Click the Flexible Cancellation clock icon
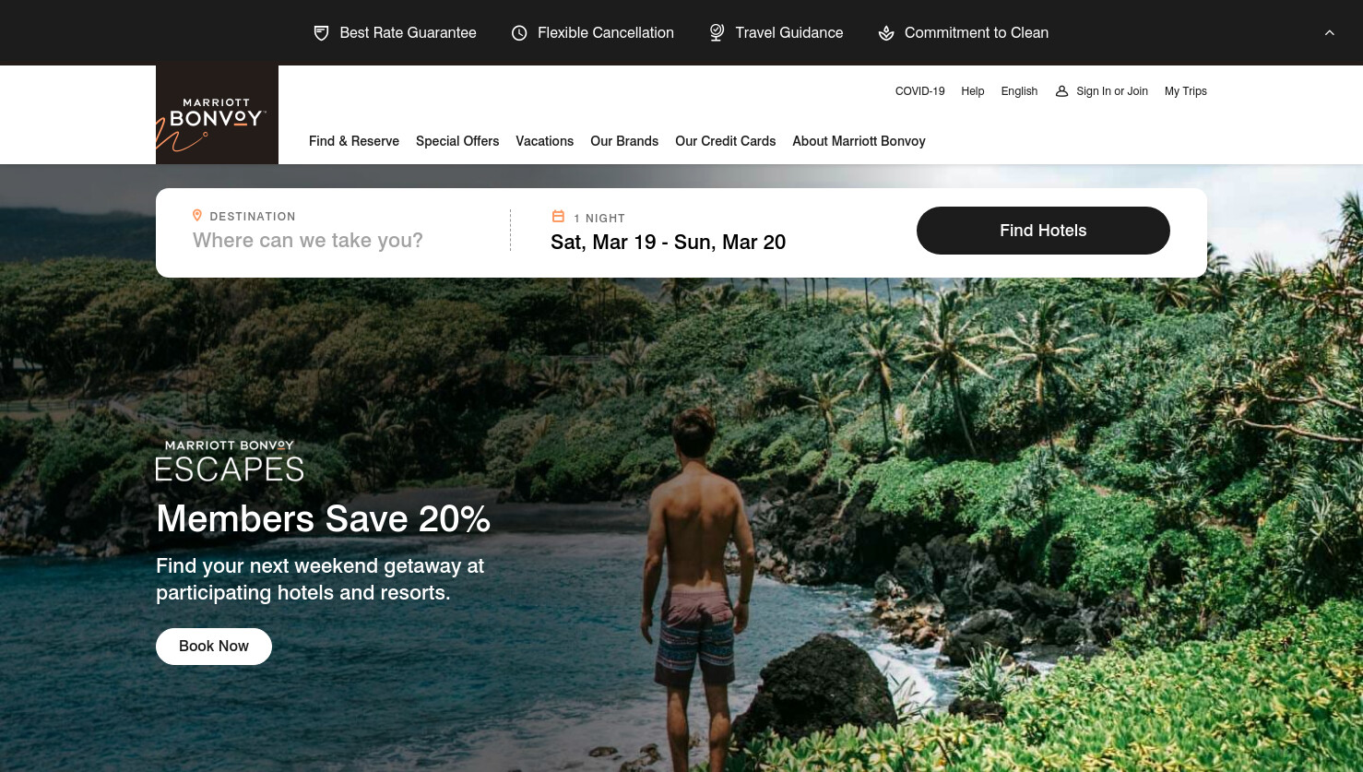Screen dimensions: 1363x772 coord(519,33)
